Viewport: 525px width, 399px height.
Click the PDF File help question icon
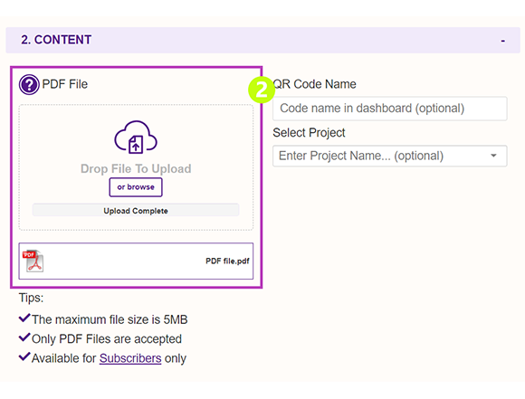click(29, 85)
